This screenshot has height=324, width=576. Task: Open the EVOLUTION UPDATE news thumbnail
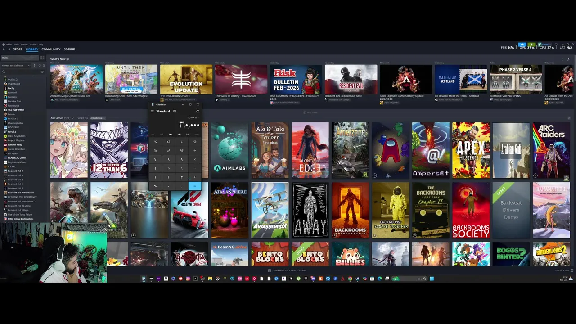click(x=186, y=79)
